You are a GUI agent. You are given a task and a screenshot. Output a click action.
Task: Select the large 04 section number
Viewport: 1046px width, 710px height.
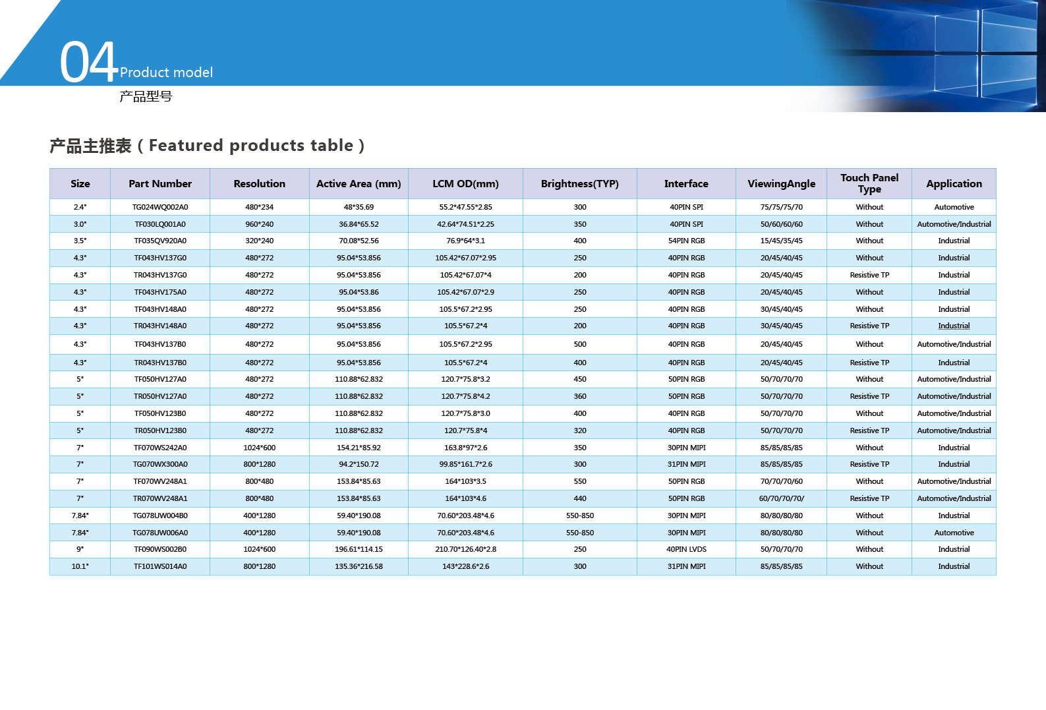point(88,63)
